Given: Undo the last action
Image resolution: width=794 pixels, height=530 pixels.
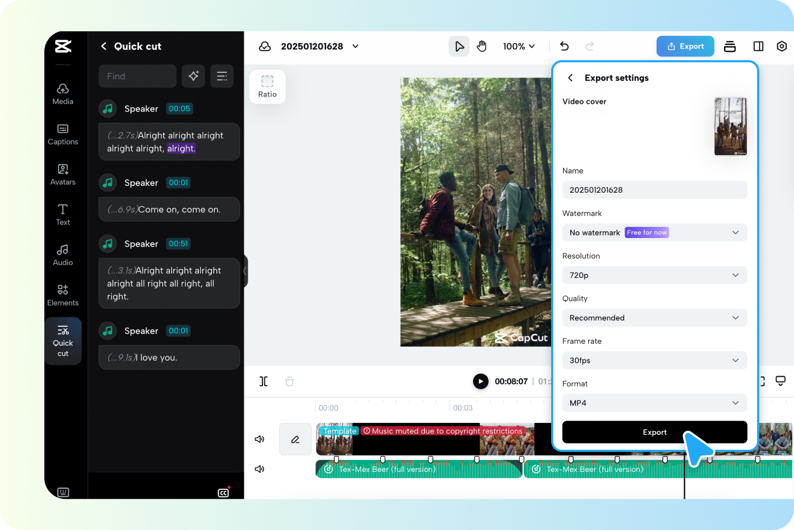Looking at the screenshot, I should click(x=564, y=46).
